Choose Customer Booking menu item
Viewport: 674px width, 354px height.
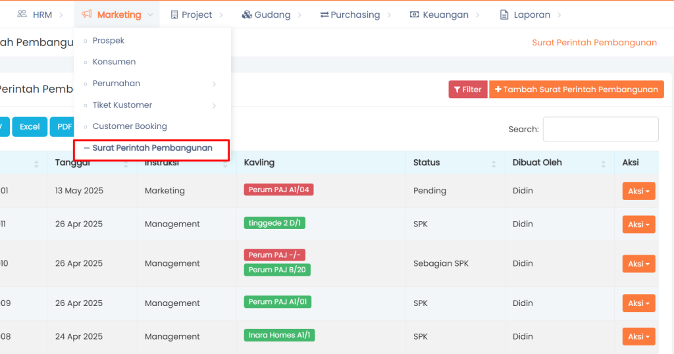pos(130,126)
